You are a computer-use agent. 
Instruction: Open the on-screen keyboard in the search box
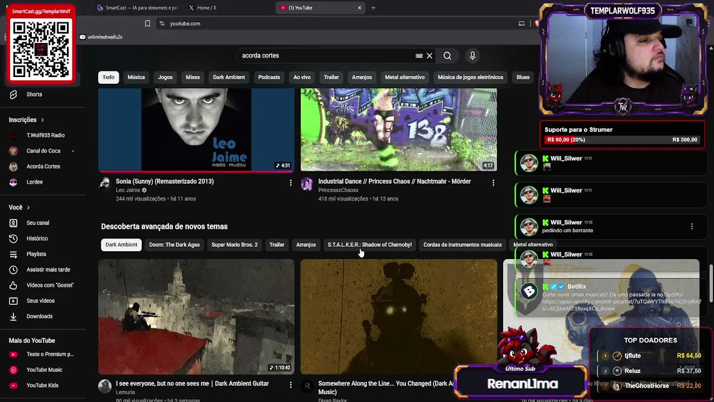click(x=419, y=56)
